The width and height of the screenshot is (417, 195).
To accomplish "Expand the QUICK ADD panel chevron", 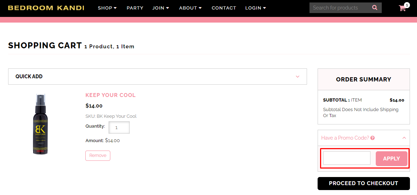I will (298, 77).
